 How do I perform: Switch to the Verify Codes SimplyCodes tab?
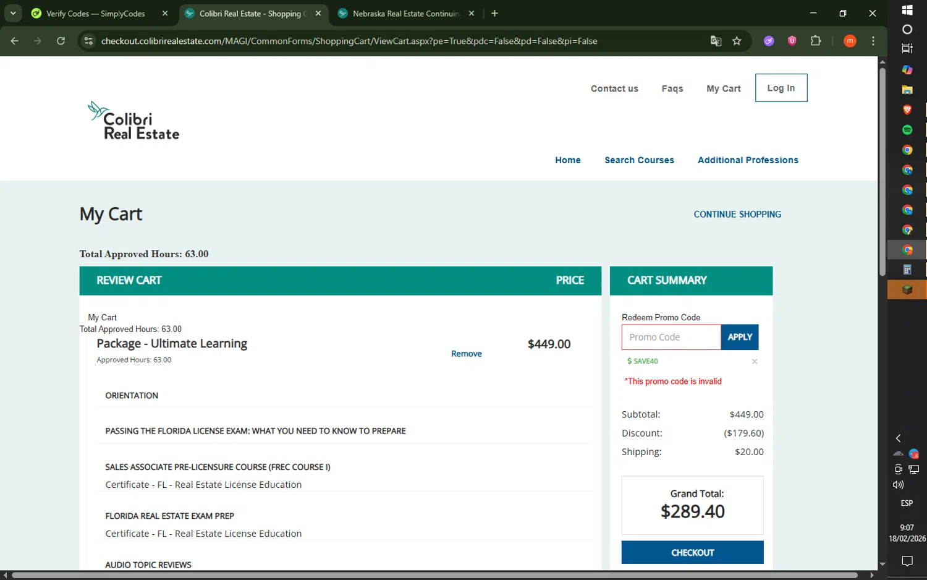[x=95, y=13]
